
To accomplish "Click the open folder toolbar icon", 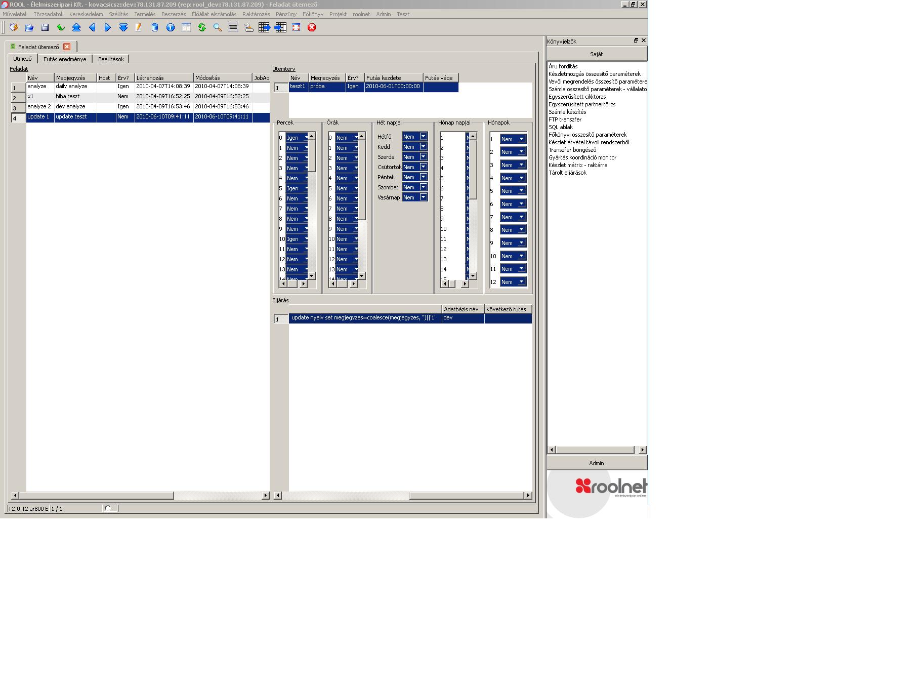I will (29, 27).
